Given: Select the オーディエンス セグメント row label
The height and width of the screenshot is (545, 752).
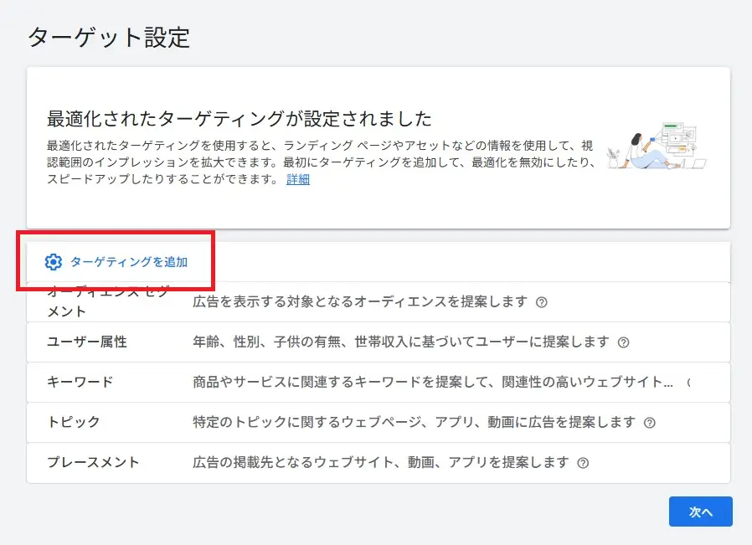Looking at the screenshot, I should pyautogui.click(x=96, y=301).
